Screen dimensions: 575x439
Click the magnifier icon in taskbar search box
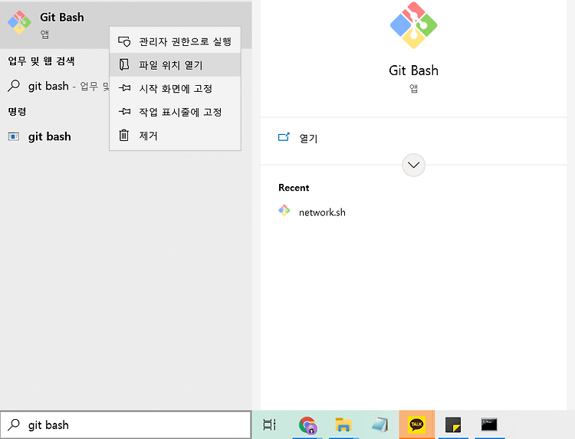click(14, 424)
